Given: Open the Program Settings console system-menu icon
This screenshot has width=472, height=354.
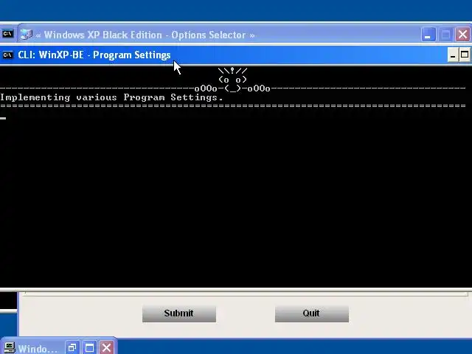Looking at the screenshot, I should pyautogui.click(x=8, y=55).
